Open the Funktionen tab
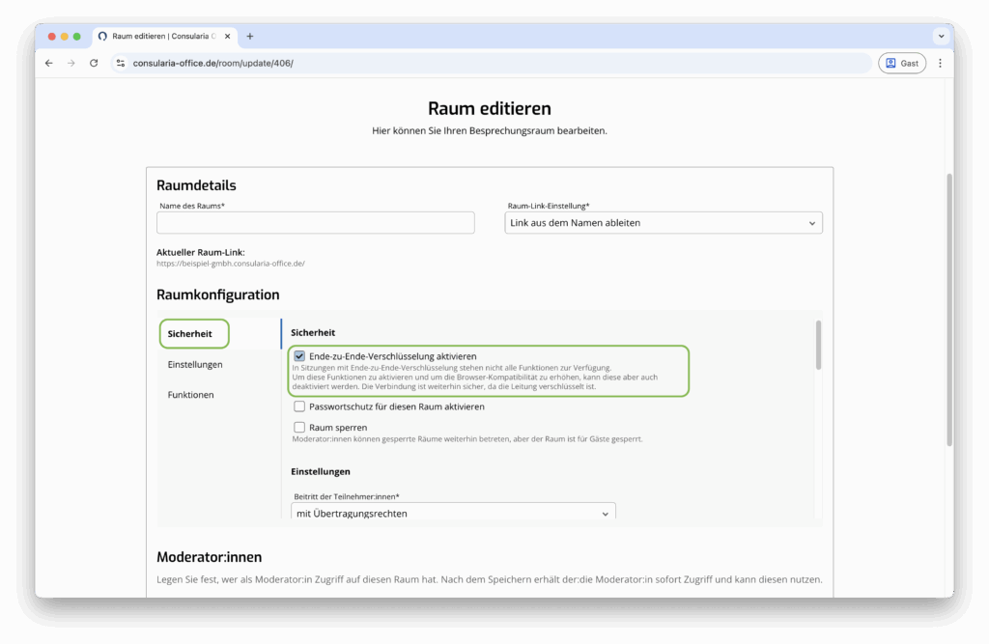 [191, 395]
